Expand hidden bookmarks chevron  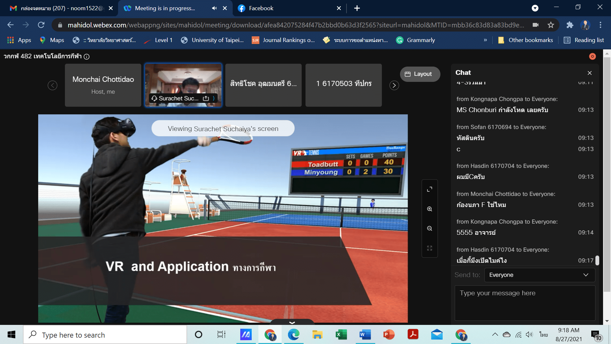pyautogui.click(x=485, y=40)
